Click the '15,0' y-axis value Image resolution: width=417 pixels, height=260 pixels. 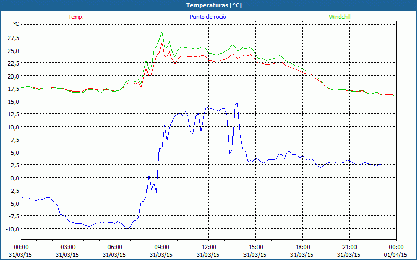14,101
